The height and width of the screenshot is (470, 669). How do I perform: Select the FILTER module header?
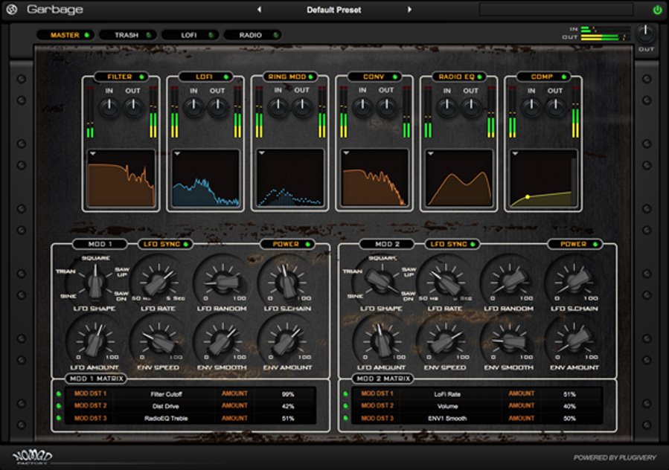118,76
